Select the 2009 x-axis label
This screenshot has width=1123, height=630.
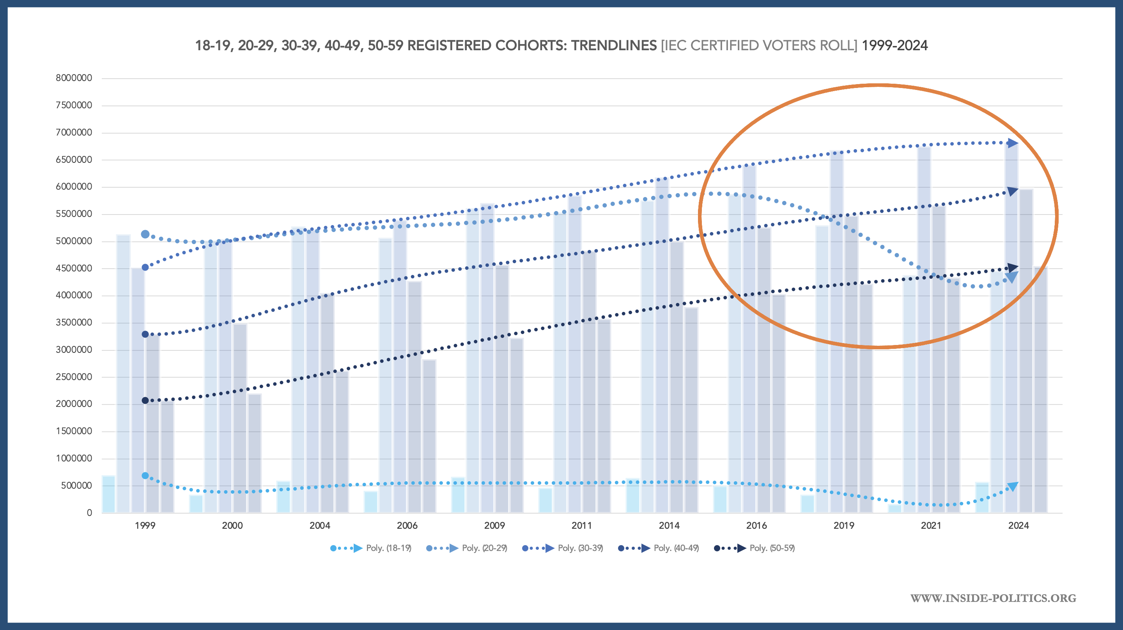pos(494,526)
